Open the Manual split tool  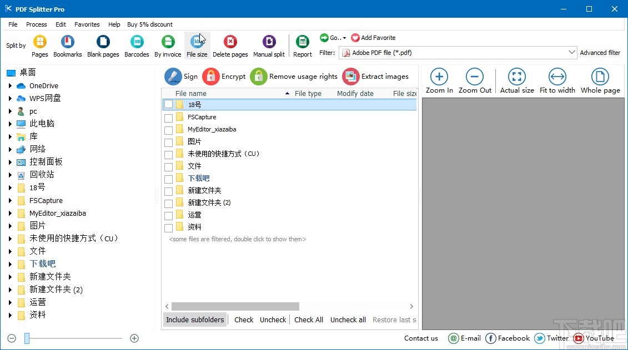pyautogui.click(x=269, y=47)
